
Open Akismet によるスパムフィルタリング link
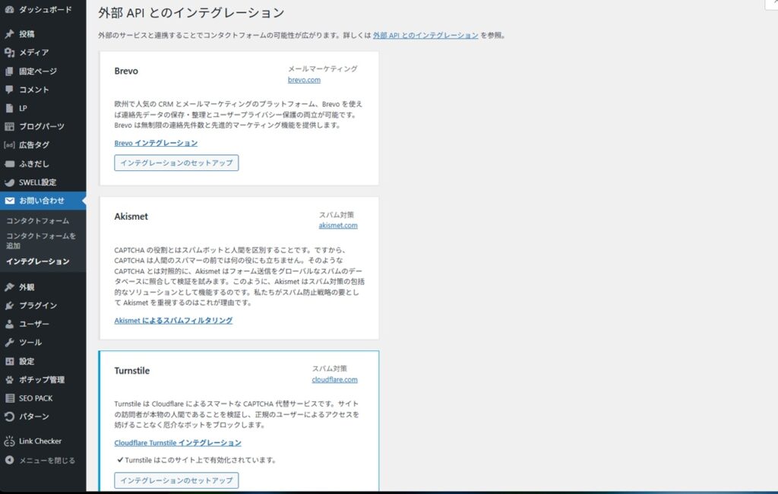(x=173, y=321)
